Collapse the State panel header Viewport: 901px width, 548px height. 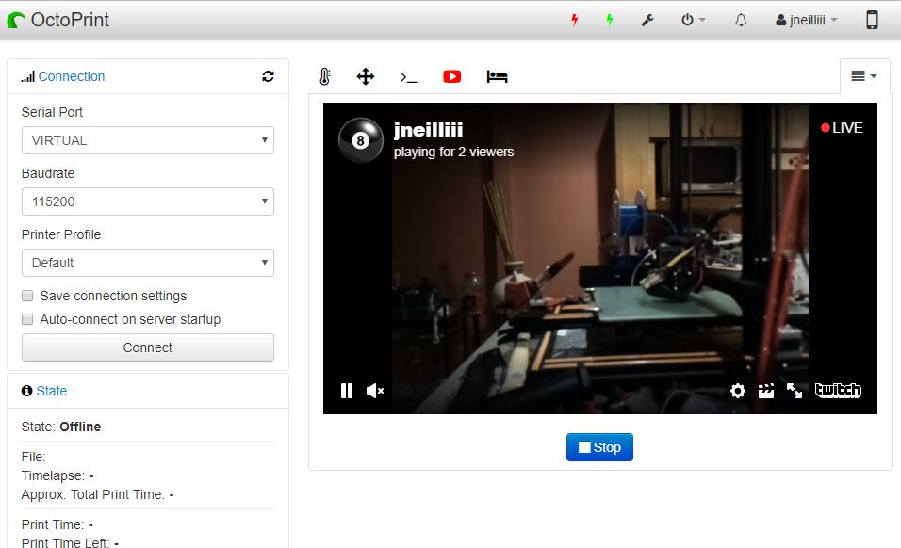[52, 391]
